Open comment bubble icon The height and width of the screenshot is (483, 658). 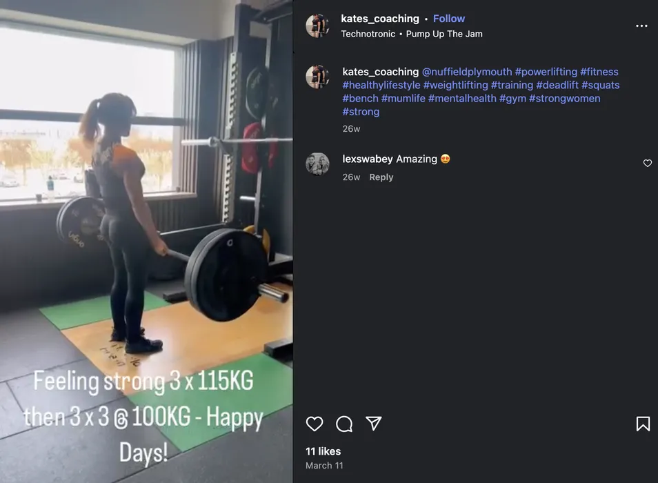tap(344, 424)
